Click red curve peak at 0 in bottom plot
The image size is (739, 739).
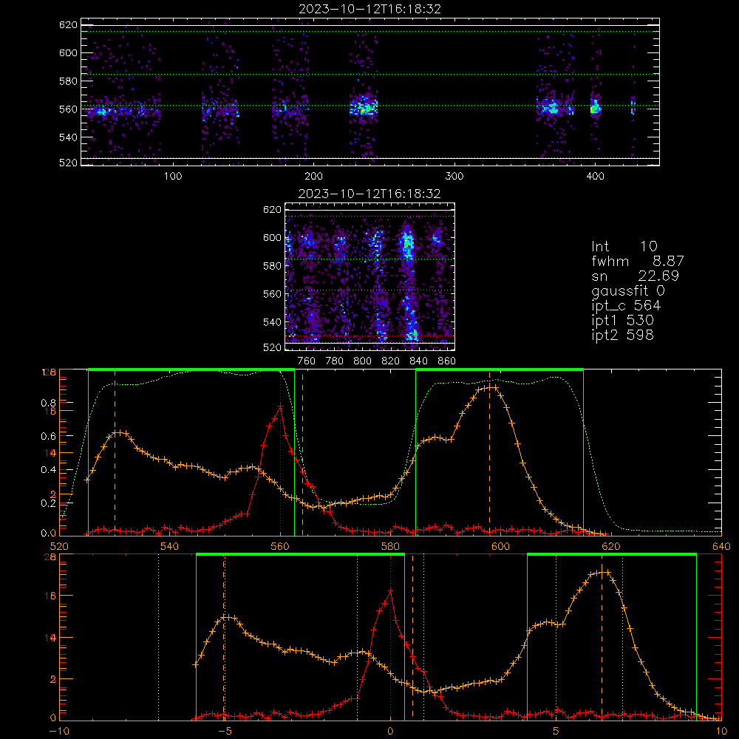tap(390, 591)
